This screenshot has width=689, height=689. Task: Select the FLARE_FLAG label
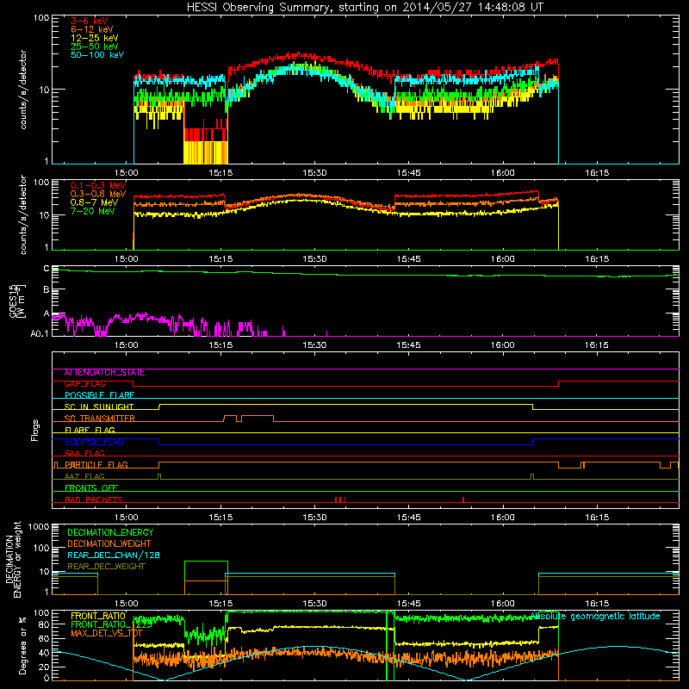[90, 430]
